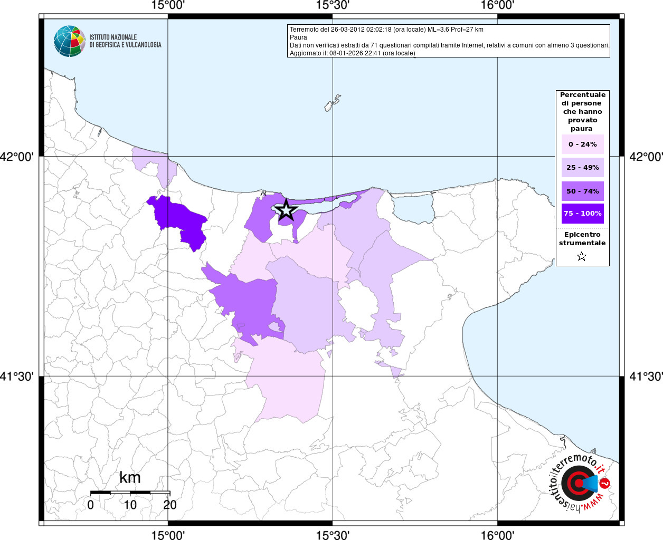
Task: Click the Tremiti island outline offshore
Action: [331, 103]
